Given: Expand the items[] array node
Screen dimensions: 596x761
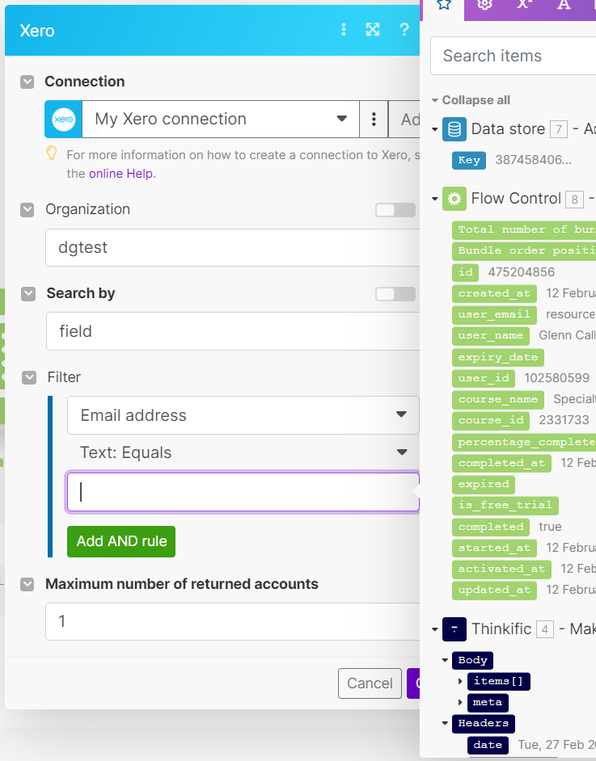Looking at the screenshot, I should (462, 681).
